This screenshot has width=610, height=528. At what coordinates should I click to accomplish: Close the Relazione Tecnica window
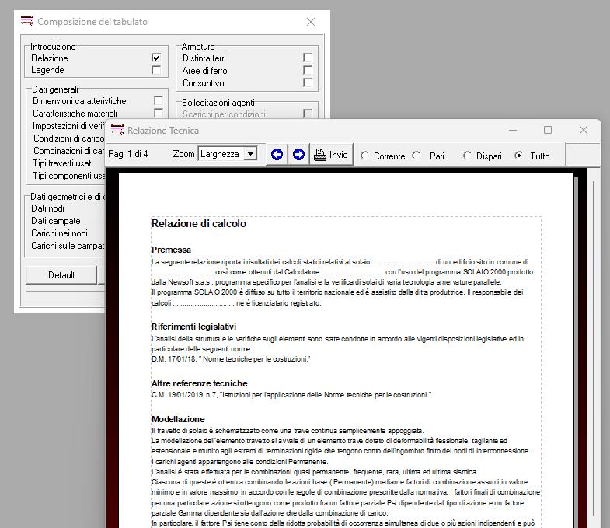click(583, 130)
